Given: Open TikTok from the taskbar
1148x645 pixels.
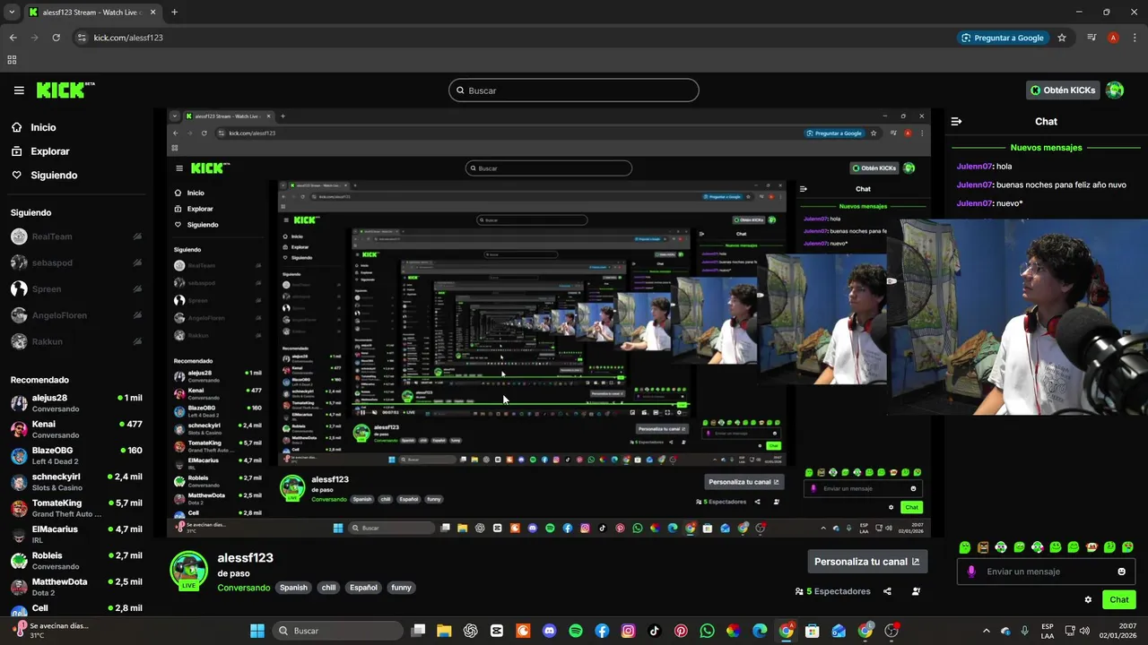Looking at the screenshot, I should tap(655, 631).
